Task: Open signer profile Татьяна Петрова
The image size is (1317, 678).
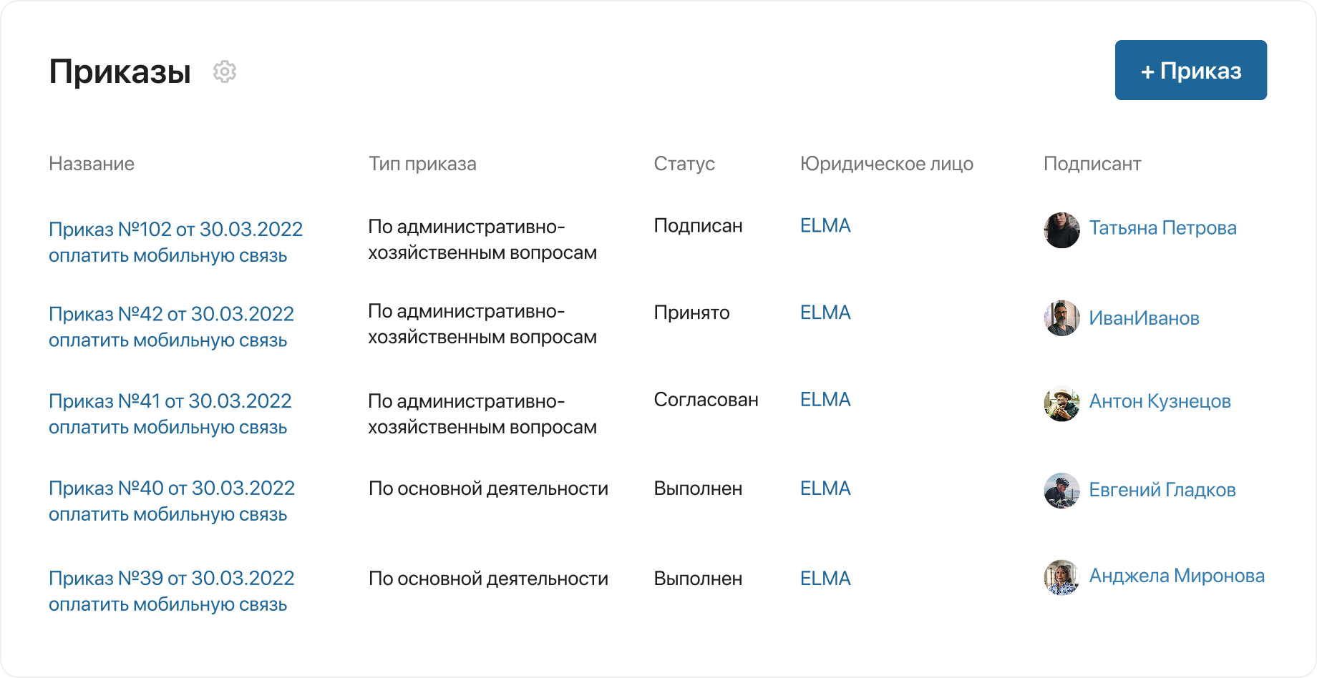Action: coord(1162,227)
